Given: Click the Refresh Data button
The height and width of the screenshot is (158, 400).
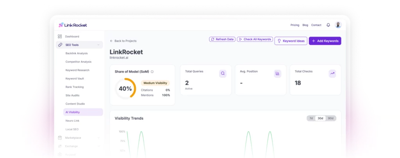Looking at the screenshot, I should pyautogui.click(x=222, y=39).
